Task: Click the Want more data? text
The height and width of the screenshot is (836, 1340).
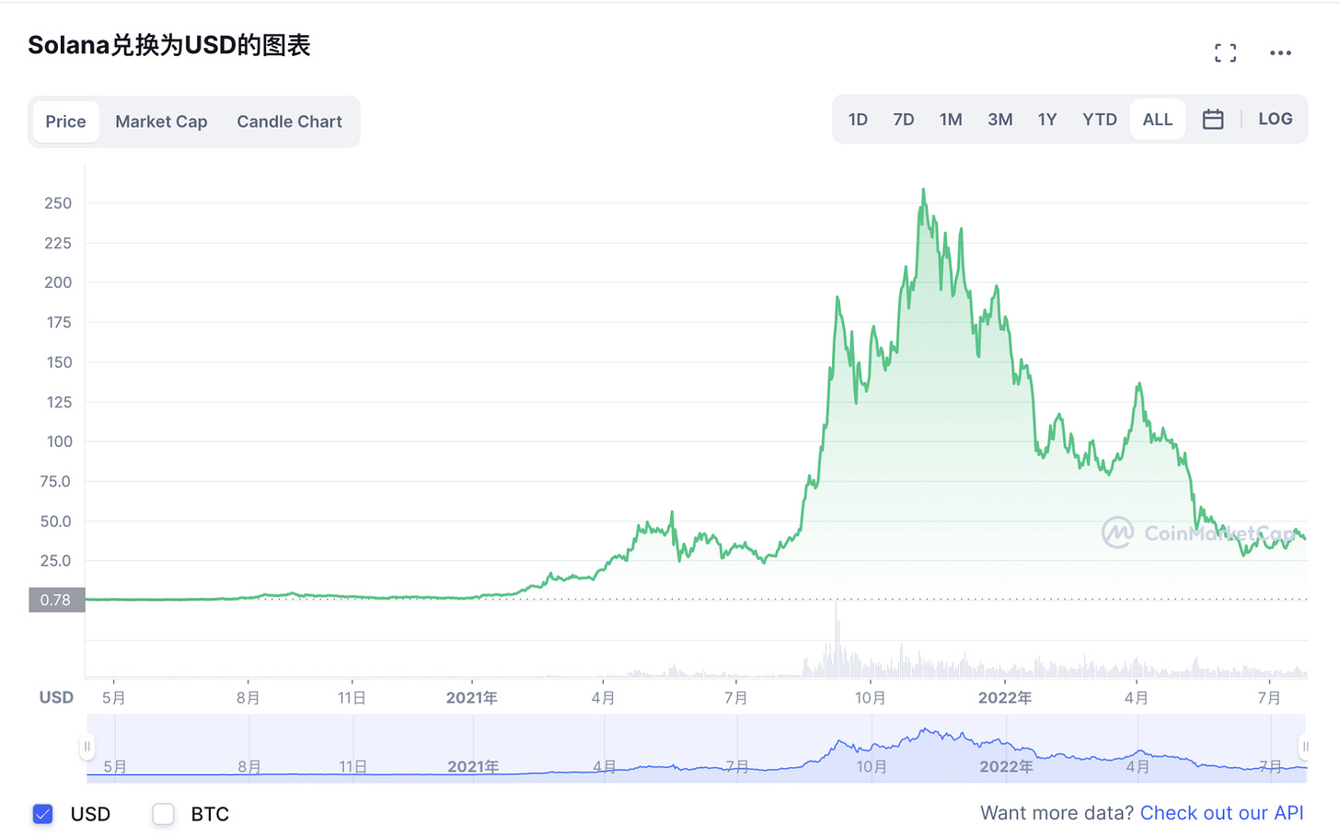Action: point(1057,813)
